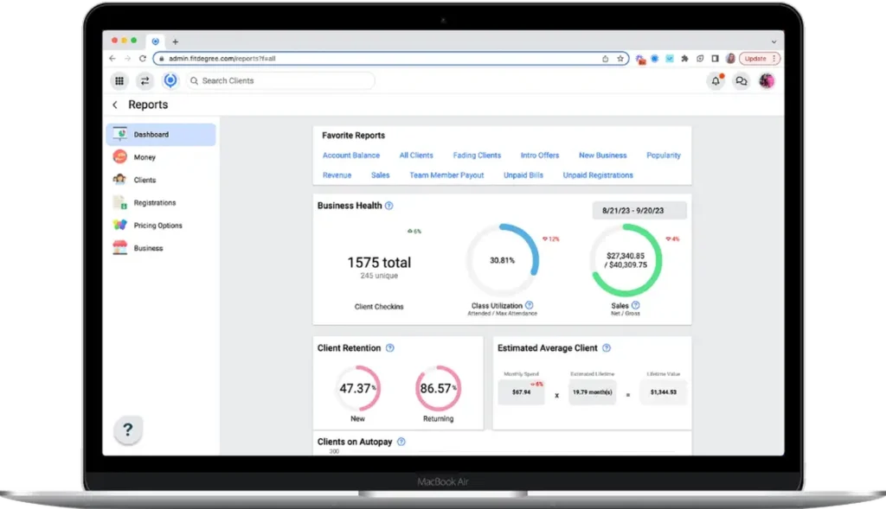Open the chat messages icon
This screenshot has width=886, height=509.
(741, 80)
